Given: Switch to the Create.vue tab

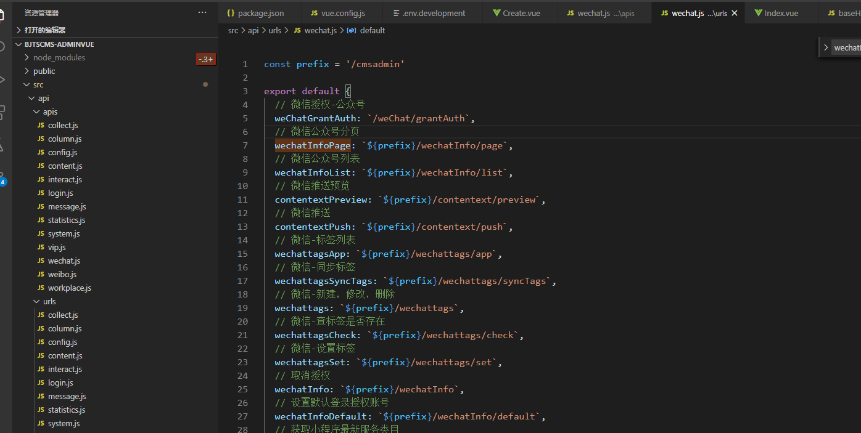Looking at the screenshot, I should [x=521, y=13].
